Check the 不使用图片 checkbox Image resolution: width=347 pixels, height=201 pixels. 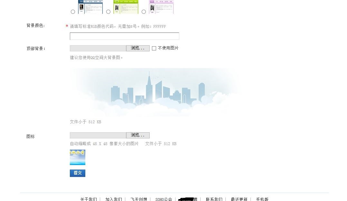(154, 48)
